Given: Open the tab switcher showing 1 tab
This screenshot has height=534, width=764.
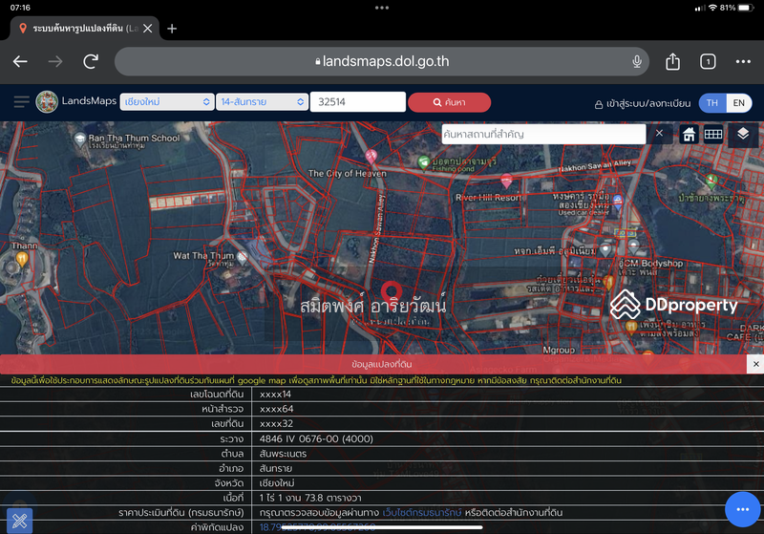Looking at the screenshot, I should pyautogui.click(x=708, y=61).
